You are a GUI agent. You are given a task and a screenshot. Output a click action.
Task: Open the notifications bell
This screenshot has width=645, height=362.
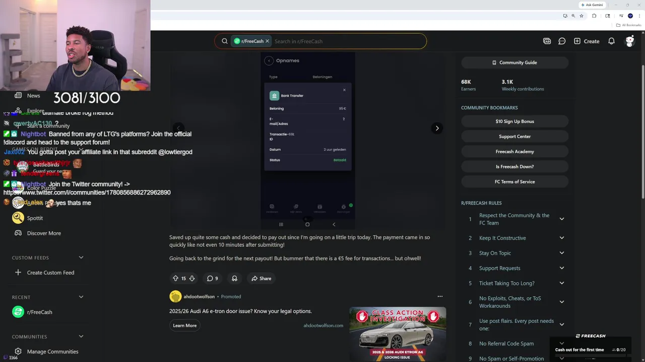[611, 41]
